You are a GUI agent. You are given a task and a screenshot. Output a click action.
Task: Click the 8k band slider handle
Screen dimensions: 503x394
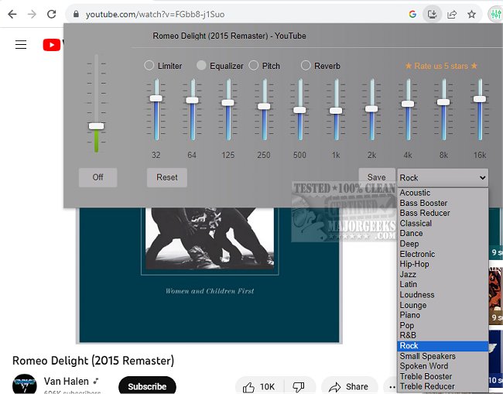[x=443, y=102]
